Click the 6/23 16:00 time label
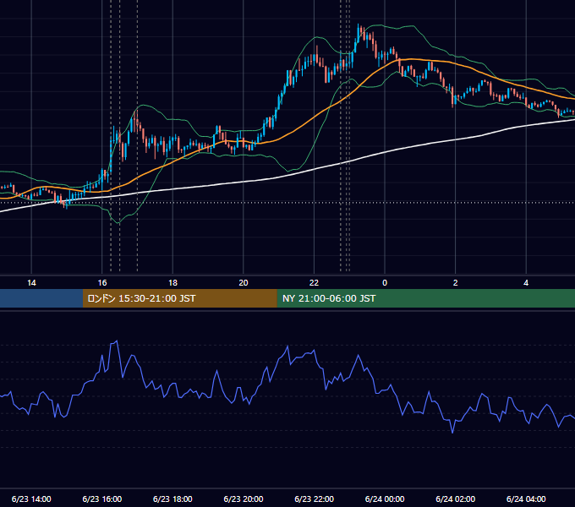 102,499
